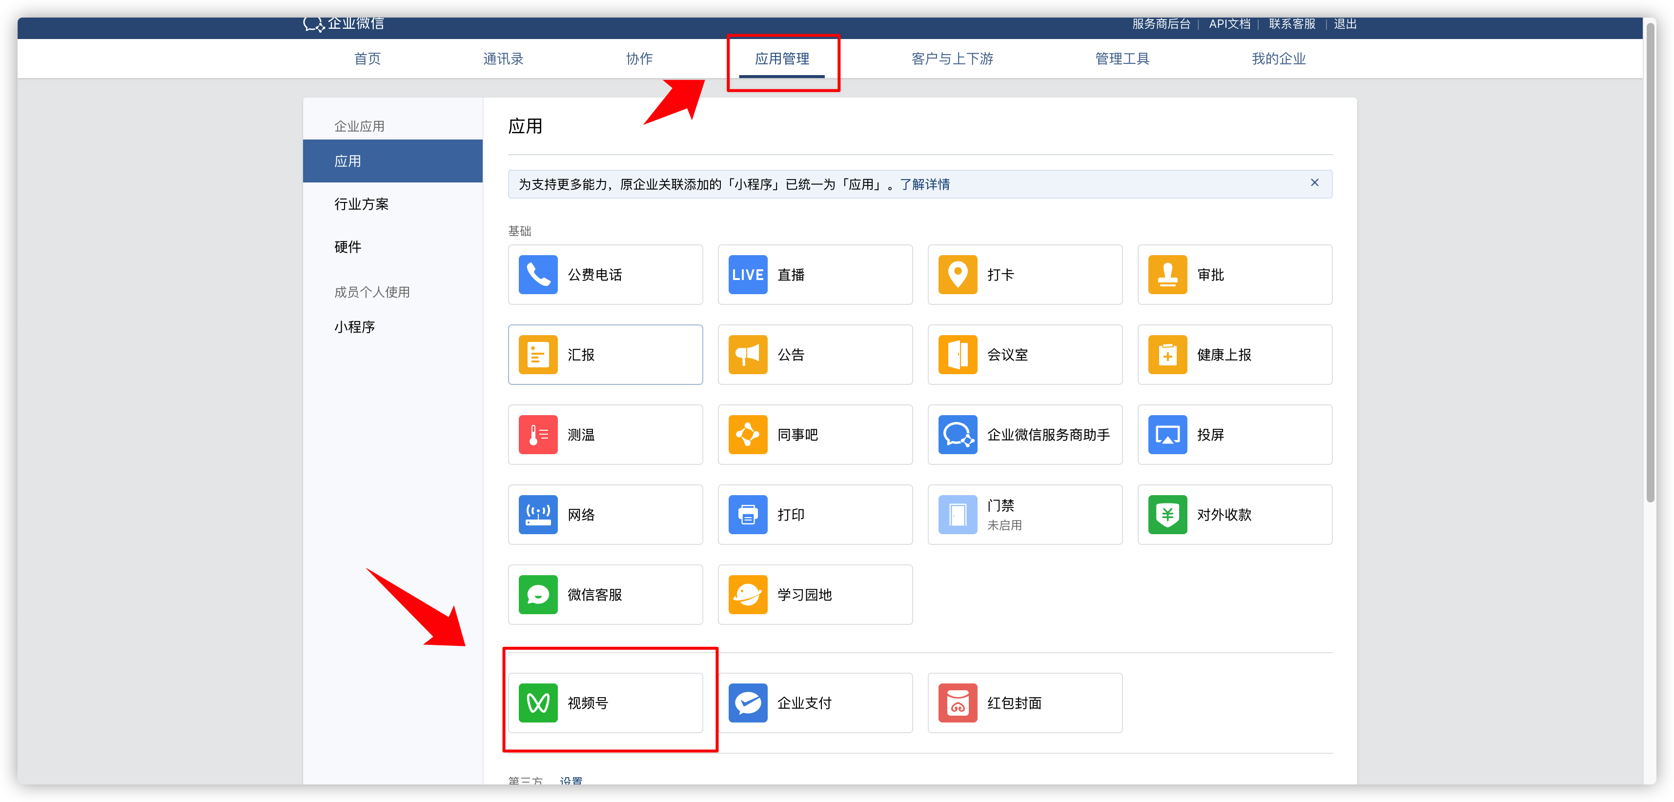
Task: Click the 退出 logout link
Action: tap(1345, 24)
